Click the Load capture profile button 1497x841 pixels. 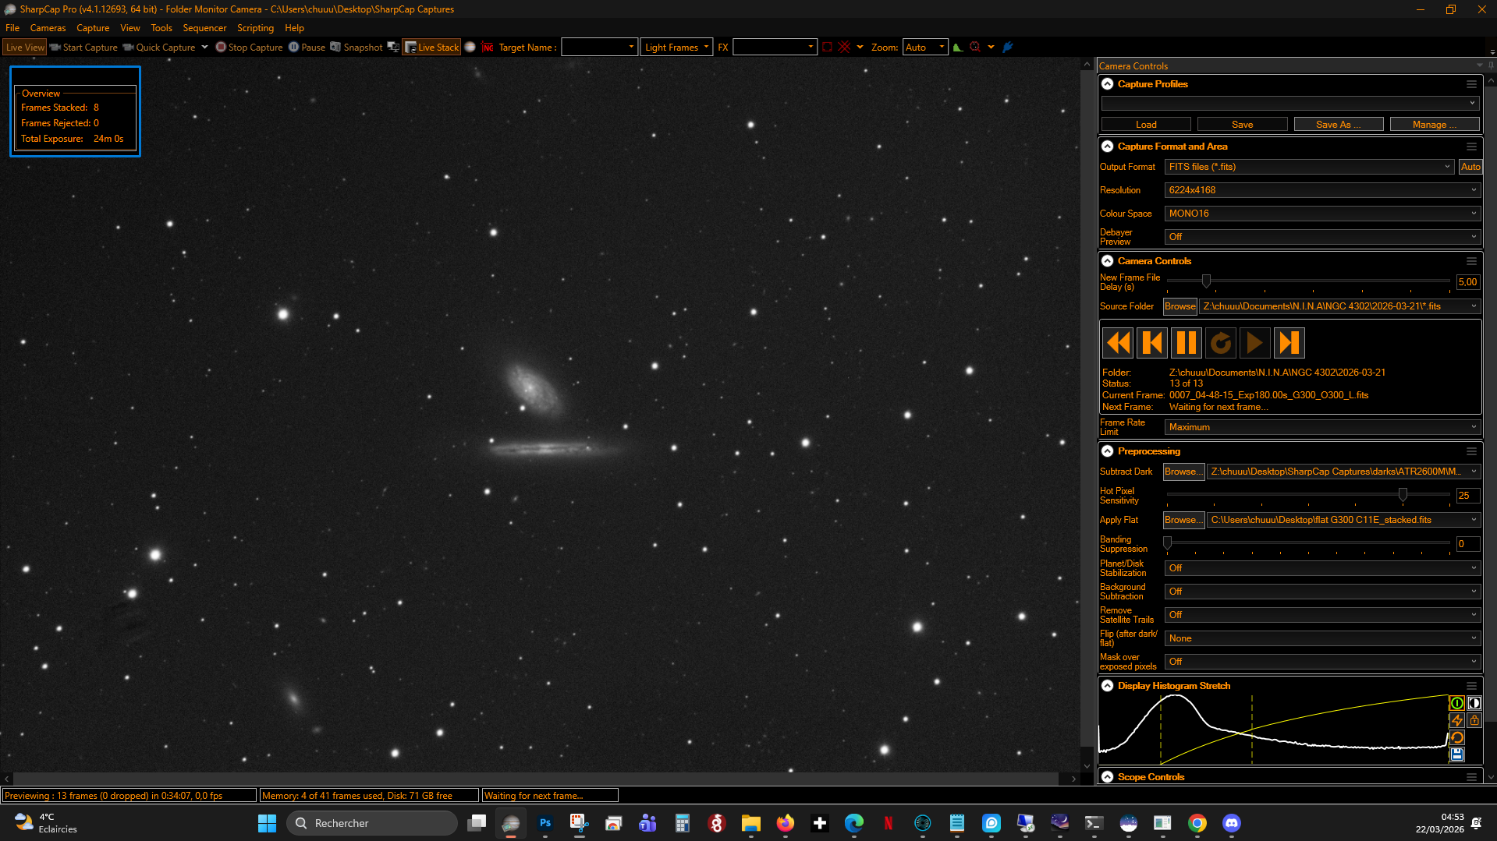pyautogui.click(x=1146, y=125)
